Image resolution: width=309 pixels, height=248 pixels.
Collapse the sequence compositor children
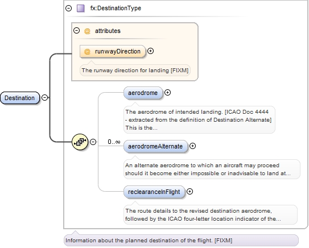point(93,142)
